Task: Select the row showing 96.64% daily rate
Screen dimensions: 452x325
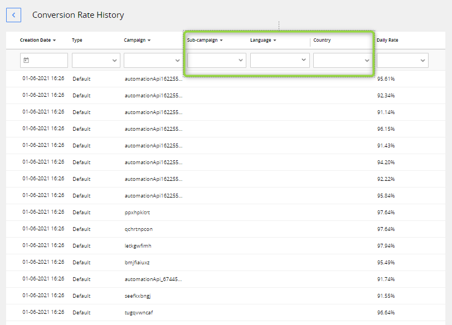Action: click(223, 312)
